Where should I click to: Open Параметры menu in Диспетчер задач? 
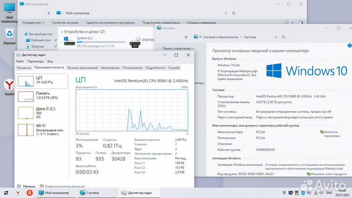pyautogui.click(x=36, y=61)
